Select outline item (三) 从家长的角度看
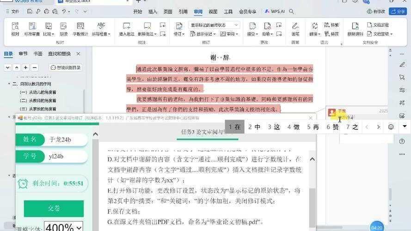This screenshot has width=411, height=231. [x=38, y=109]
